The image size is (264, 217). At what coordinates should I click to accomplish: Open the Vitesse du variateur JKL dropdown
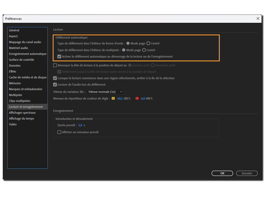[x=105, y=92]
